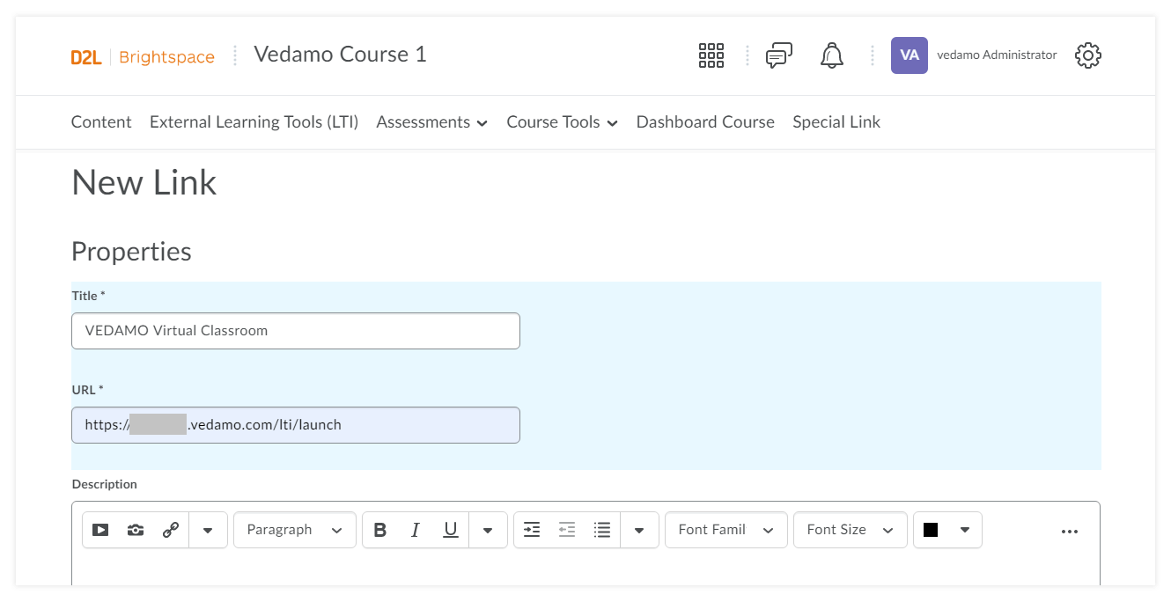This screenshot has height=602, width=1171.
Task: Decrease indent in the editor
Action: (x=567, y=530)
